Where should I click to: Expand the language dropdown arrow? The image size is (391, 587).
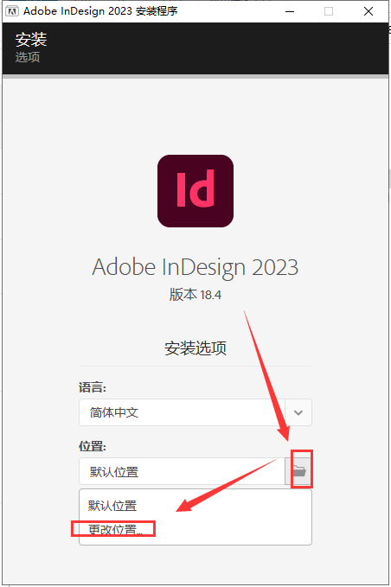[x=298, y=412]
